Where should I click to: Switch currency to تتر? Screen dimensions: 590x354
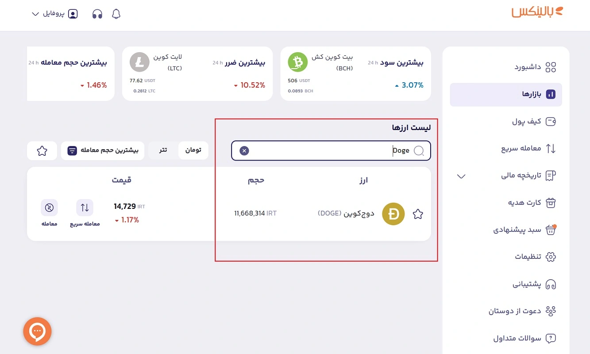tap(163, 150)
